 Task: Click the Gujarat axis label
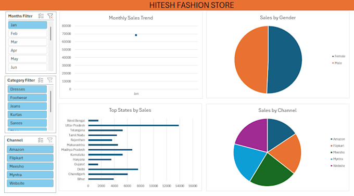click(x=80, y=164)
